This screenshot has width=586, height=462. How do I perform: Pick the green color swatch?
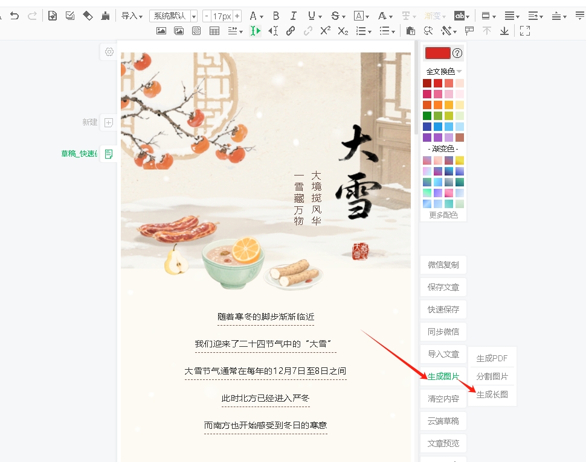[x=427, y=116]
